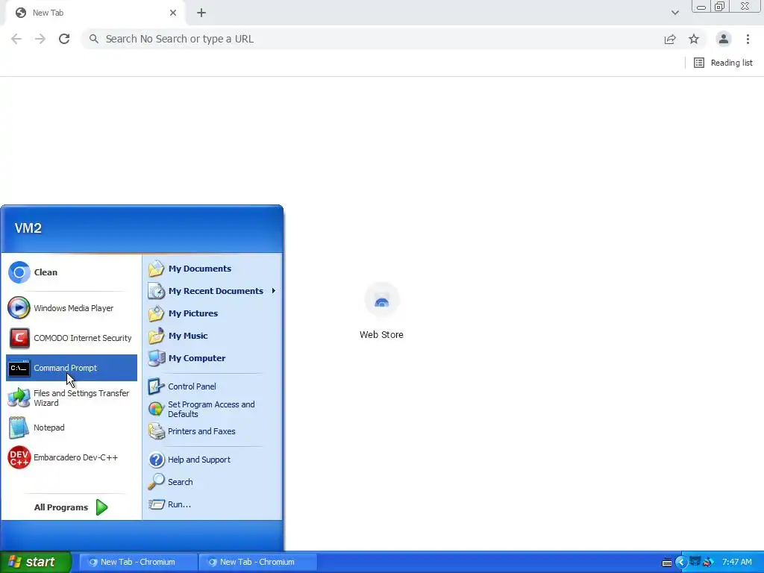Open Command Prompt from Start menu

71,368
